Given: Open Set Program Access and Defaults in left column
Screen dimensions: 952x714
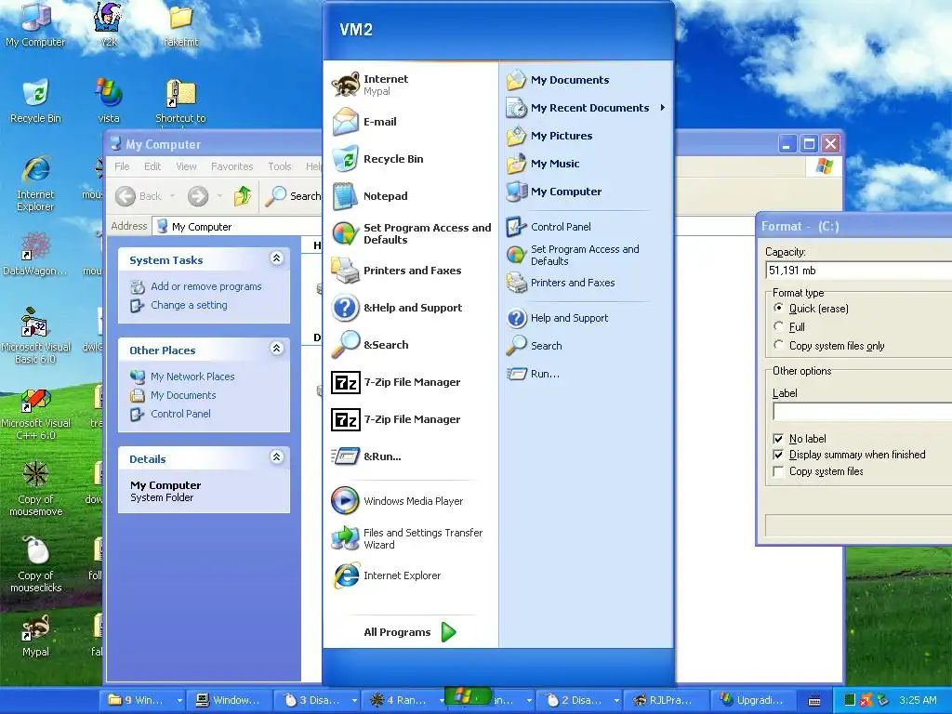Looking at the screenshot, I should [x=410, y=233].
